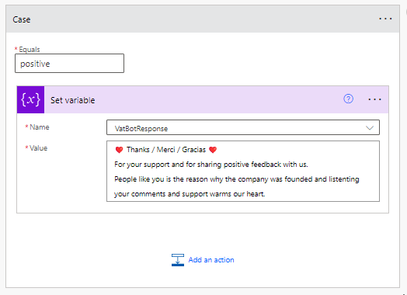Screen dimensions: 407x295
Task: Click the text 'For your support and for sharing'
Action: (x=168, y=165)
